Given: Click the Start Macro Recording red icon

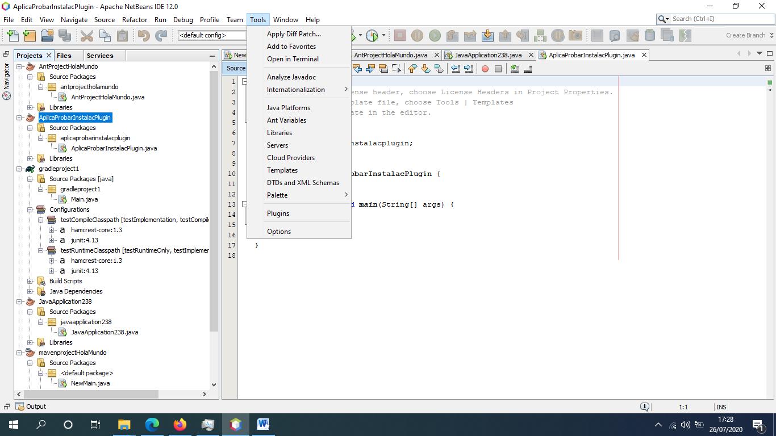Looking at the screenshot, I should coord(485,69).
